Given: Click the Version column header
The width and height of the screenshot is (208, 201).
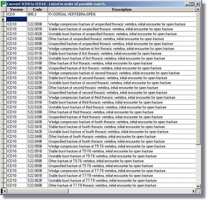Looking at the screenshot, I should click(x=17, y=10).
